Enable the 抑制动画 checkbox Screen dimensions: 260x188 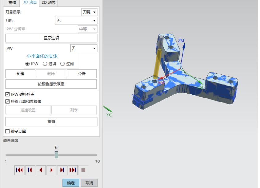pyautogui.click(x=7, y=131)
